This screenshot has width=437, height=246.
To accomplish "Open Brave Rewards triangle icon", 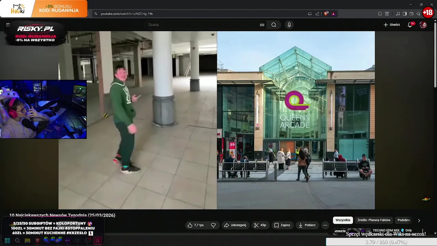I will 333,14.
